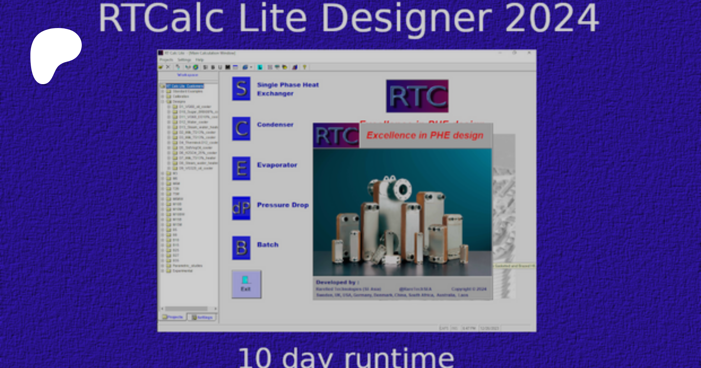Open the Single Phase Heat Exchanger module
This screenshot has width=701, height=368.
241,89
